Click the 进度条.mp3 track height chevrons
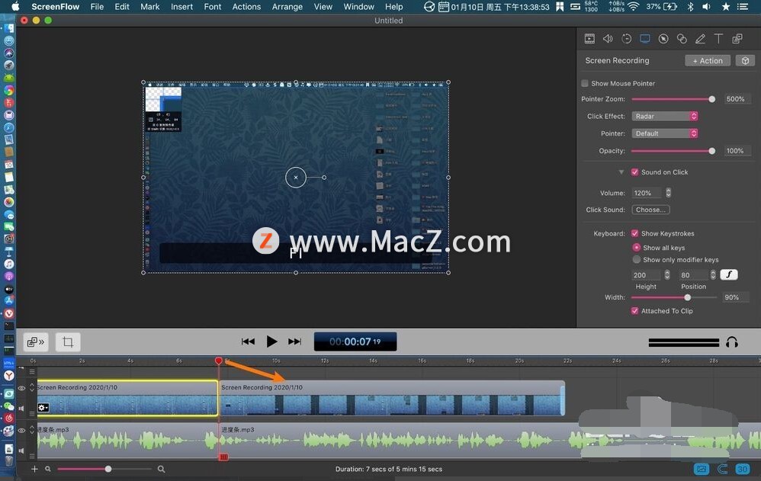Viewport: 761px width, 481px height. (x=32, y=429)
